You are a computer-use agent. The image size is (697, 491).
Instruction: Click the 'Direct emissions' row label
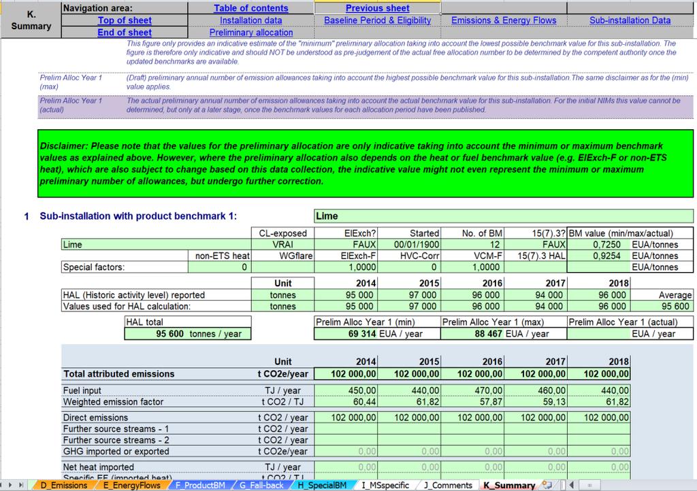[95, 418]
